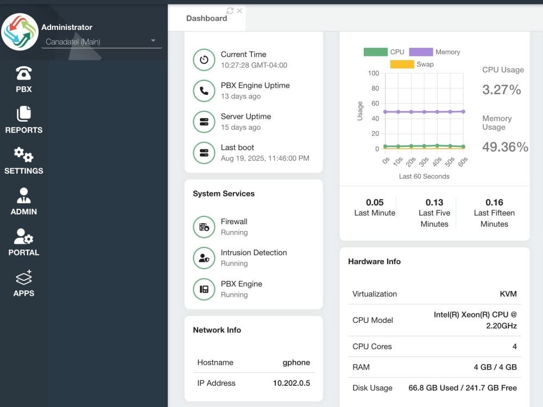The image size is (543, 407).
Task: Click the 'Last 60 Seconds' chart caption
Action: tap(424, 176)
